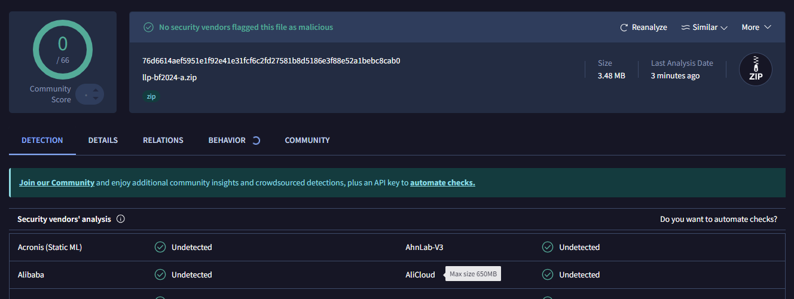Follow the automate checks link

point(442,183)
